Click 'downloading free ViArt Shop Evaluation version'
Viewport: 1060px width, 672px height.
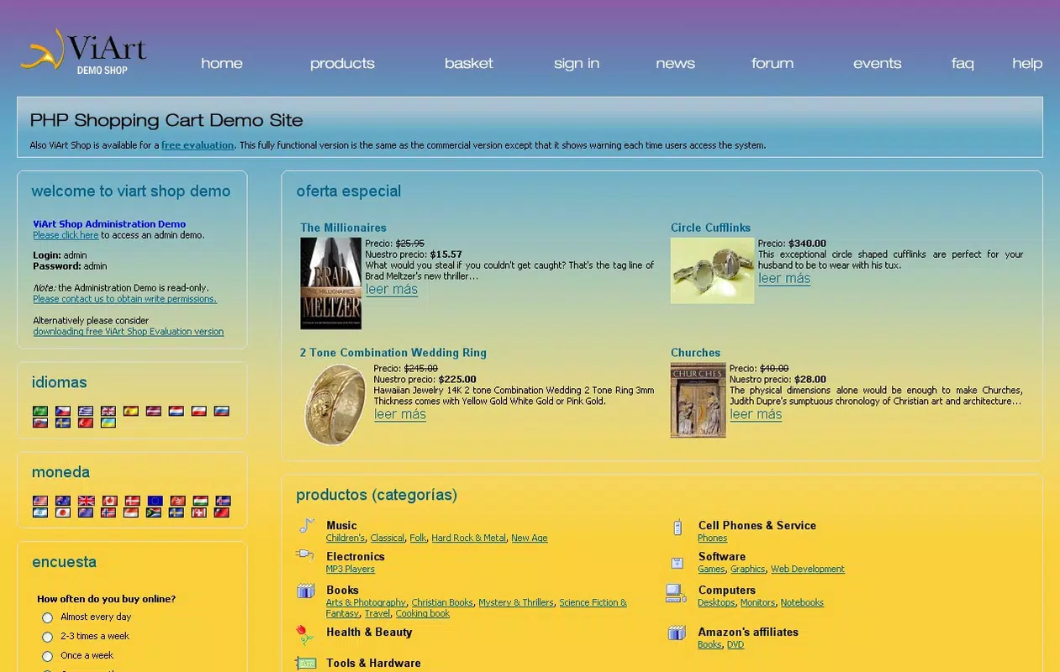coord(129,332)
